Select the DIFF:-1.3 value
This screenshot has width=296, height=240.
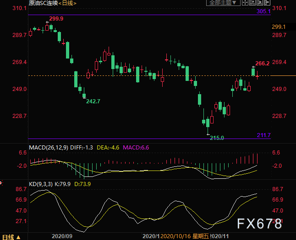pyautogui.click(x=82, y=148)
